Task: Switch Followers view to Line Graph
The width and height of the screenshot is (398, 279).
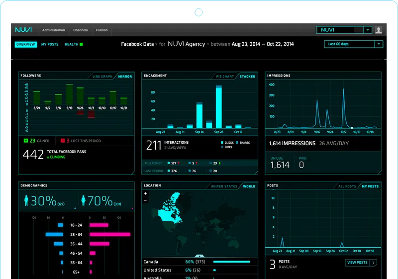Action: click(x=102, y=77)
